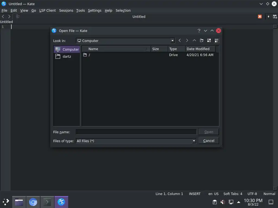
Task: Open the File menu
Action: pos(4,11)
